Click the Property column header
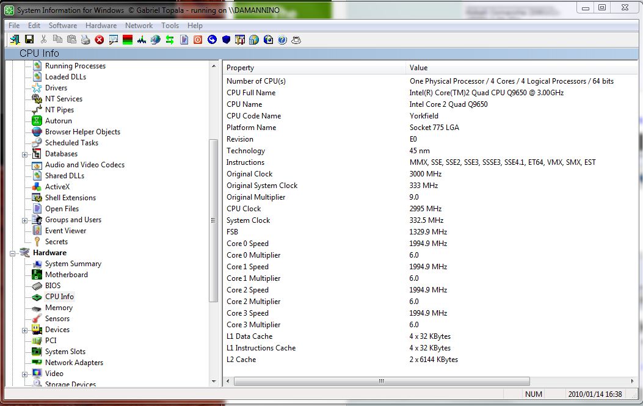 (314, 68)
